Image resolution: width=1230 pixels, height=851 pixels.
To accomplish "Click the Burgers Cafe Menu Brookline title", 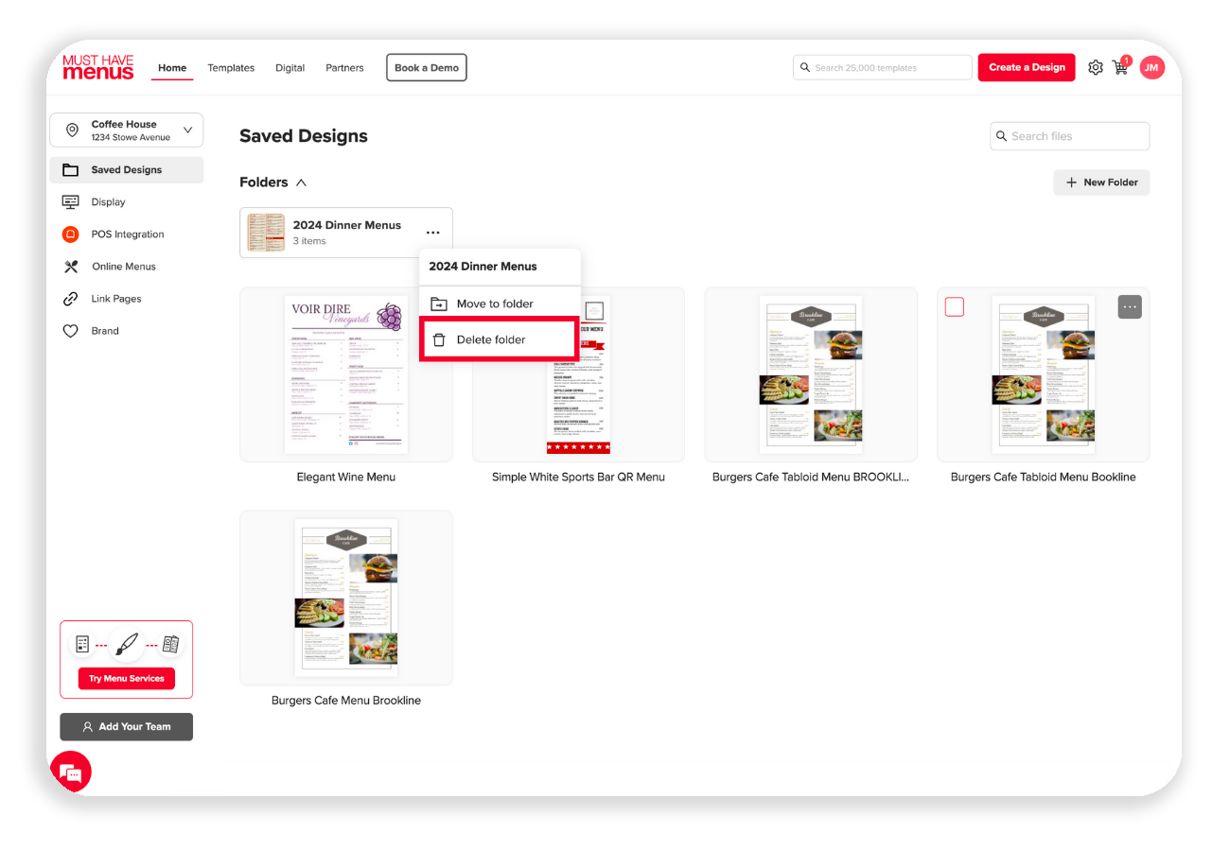I will [346, 701].
